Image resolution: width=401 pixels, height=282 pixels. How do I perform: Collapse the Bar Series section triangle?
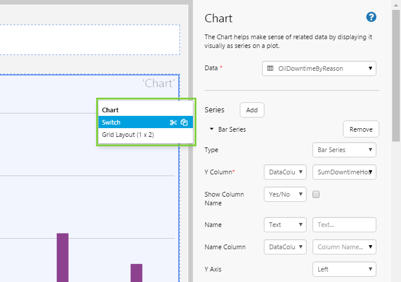(211, 129)
